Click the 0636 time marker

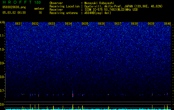click(102, 24)
